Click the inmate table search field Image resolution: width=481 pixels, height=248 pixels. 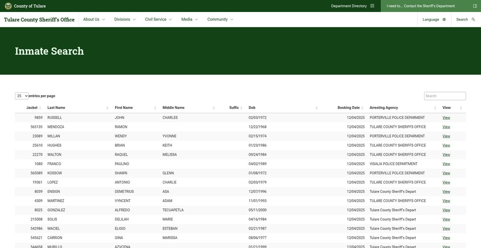[445, 96]
